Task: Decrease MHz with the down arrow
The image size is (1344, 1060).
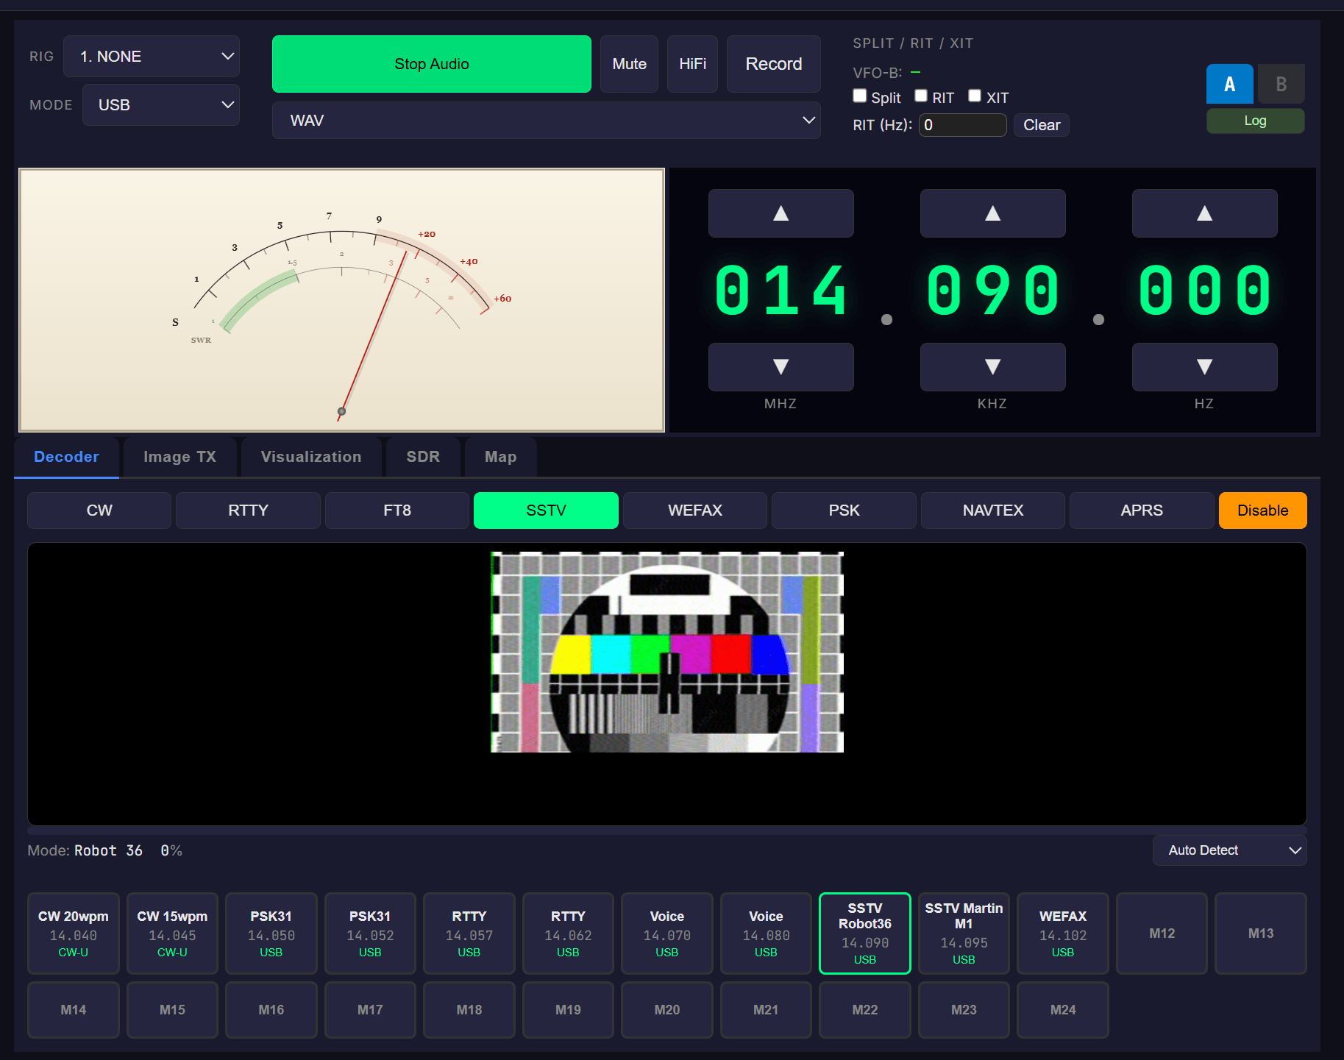Action: click(x=781, y=366)
